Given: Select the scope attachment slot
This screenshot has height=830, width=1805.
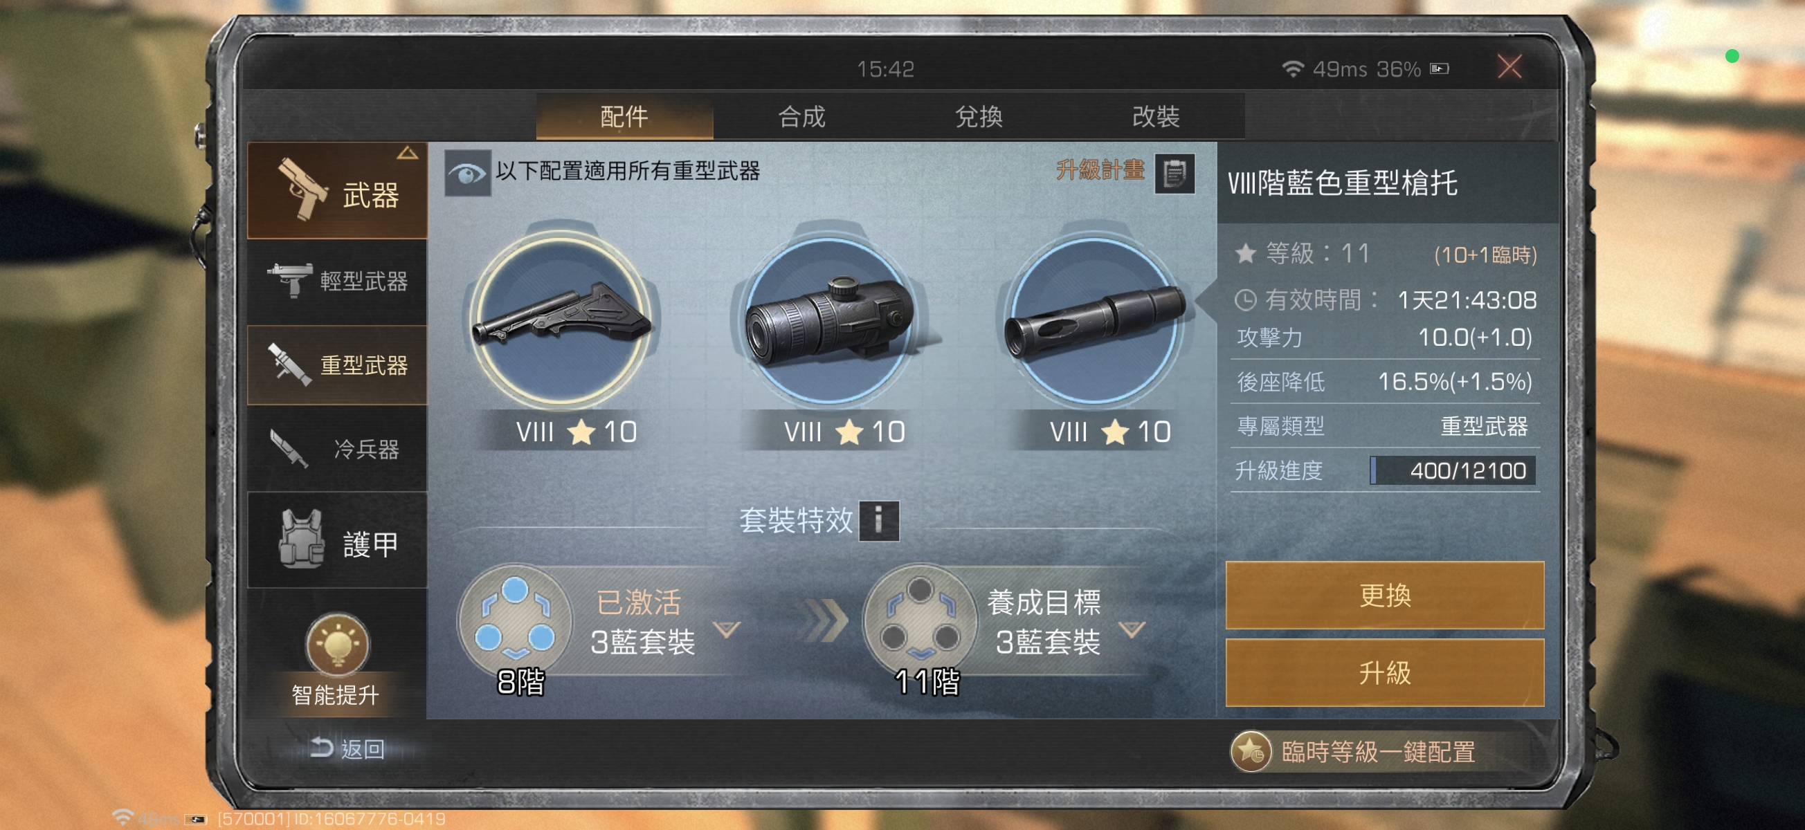Looking at the screenshot, I should coord(830,321).
